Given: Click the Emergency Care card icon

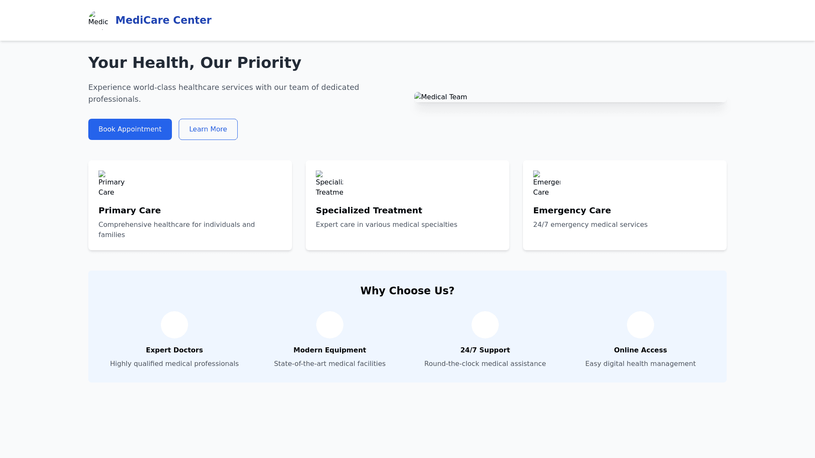Looking at the screenshot, I should click(546, 184).
